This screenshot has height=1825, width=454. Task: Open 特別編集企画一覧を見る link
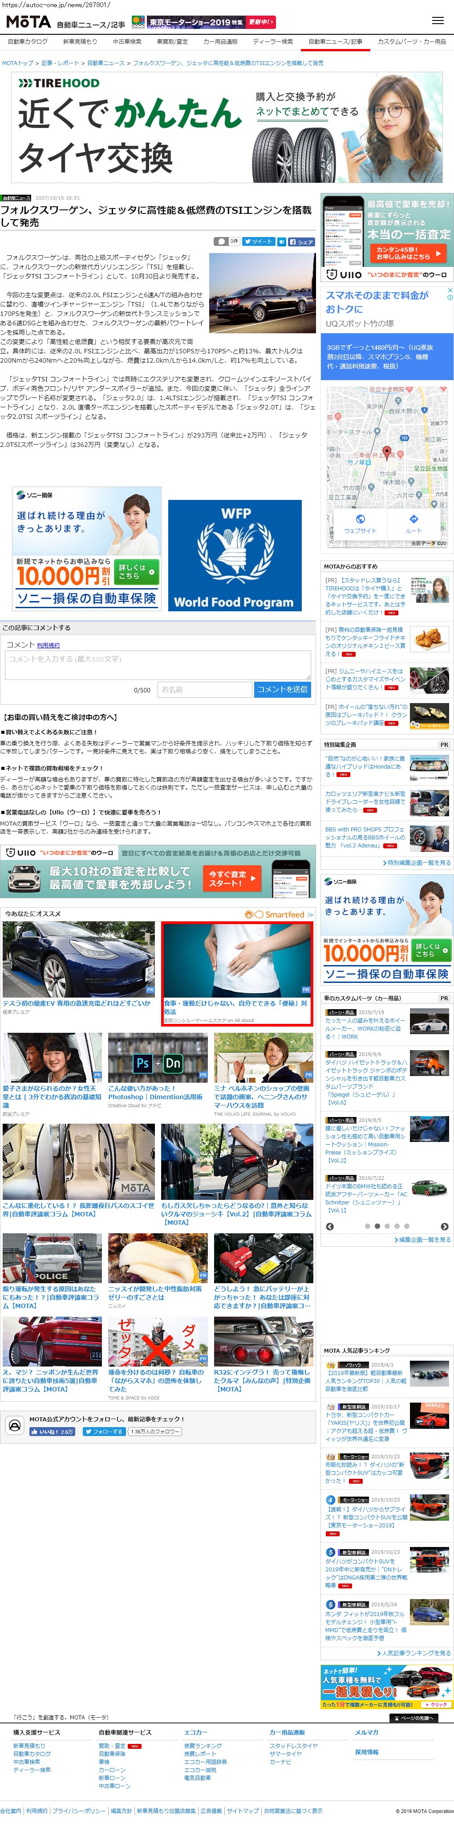pos(417,862)
